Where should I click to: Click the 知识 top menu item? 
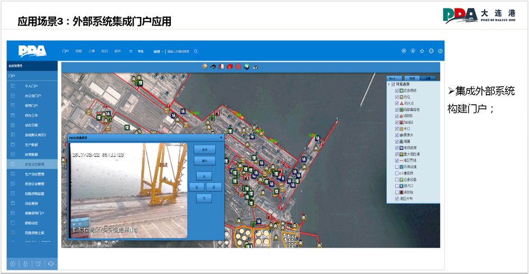pyautogui.click(x=105, y=51)
